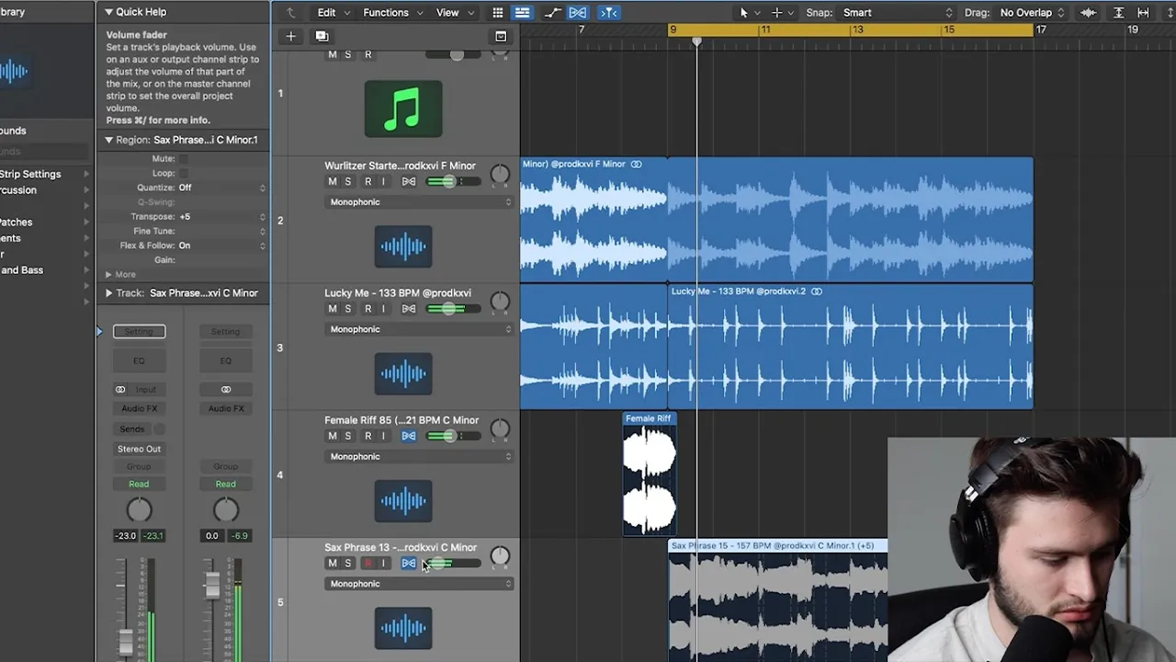The image size is (1176, 662).
Task: Tick the Loop checkbox in Region inspector
Action: click(x=183, y=173)
